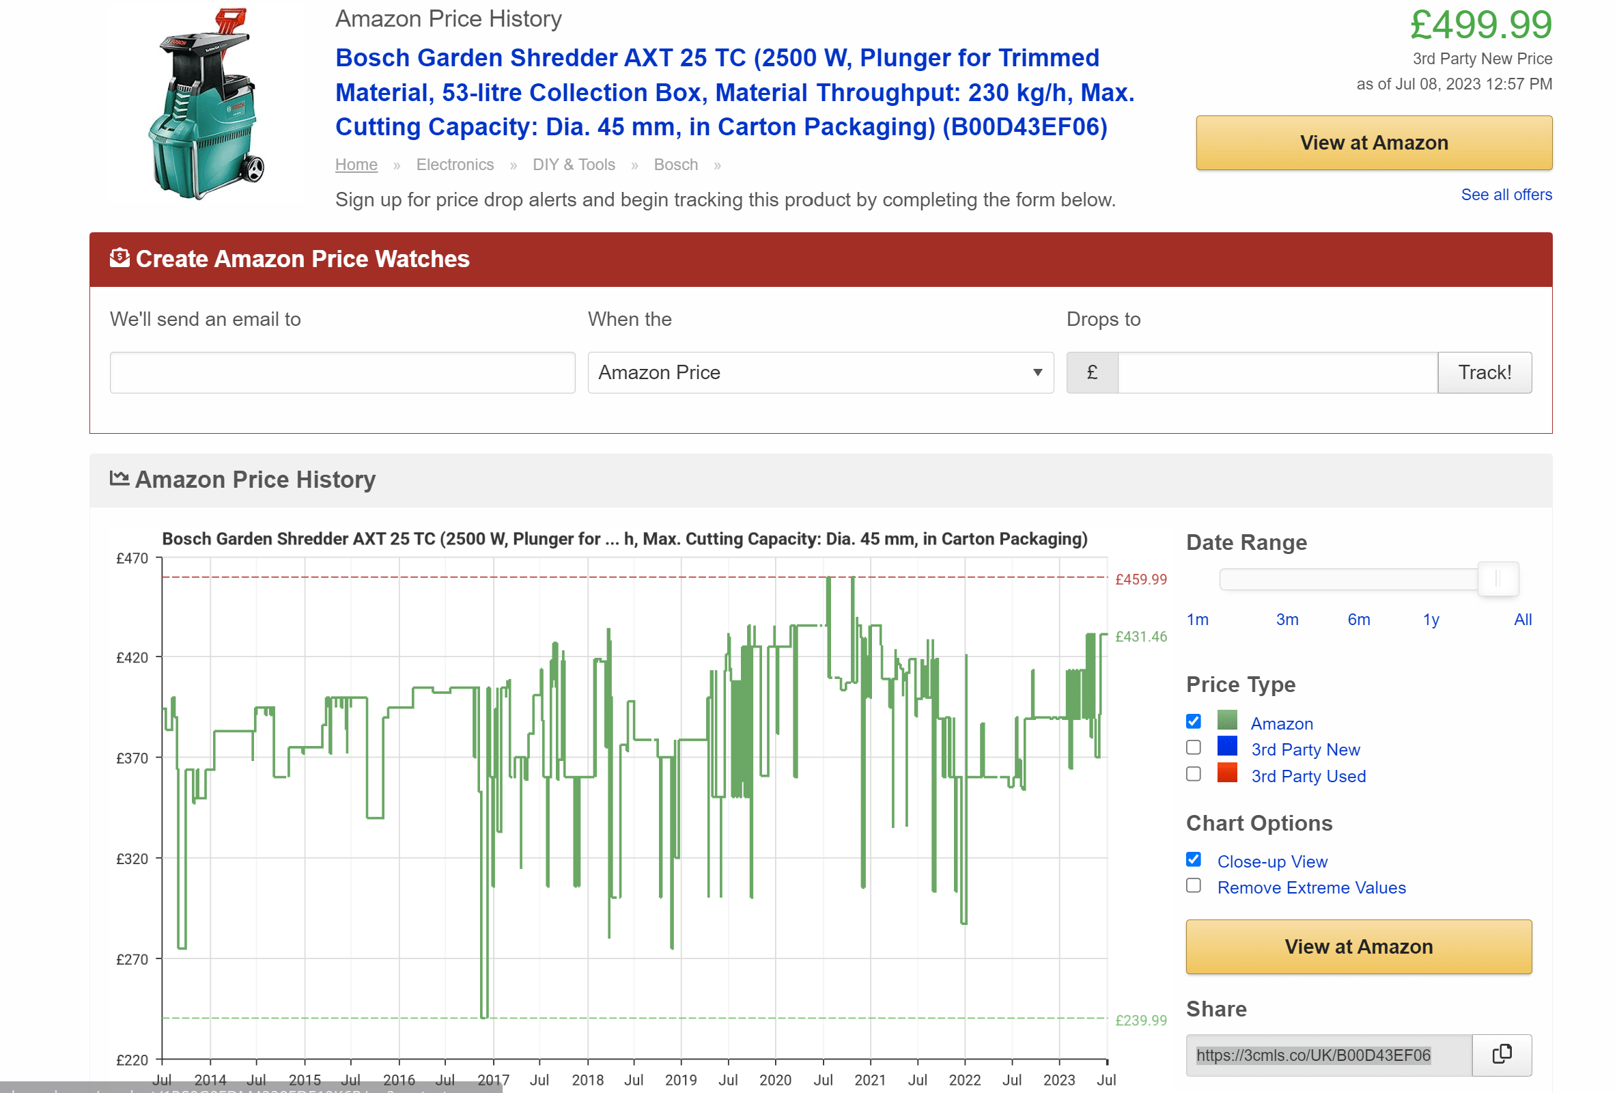Open the Electronics breadcrumb
This screenshot has height=1093, width=1617.
click(x=455, y=165)
